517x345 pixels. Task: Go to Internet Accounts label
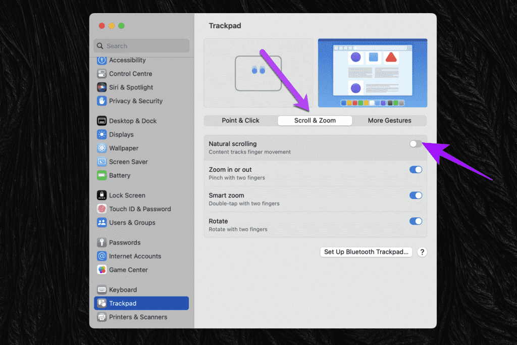135,256
